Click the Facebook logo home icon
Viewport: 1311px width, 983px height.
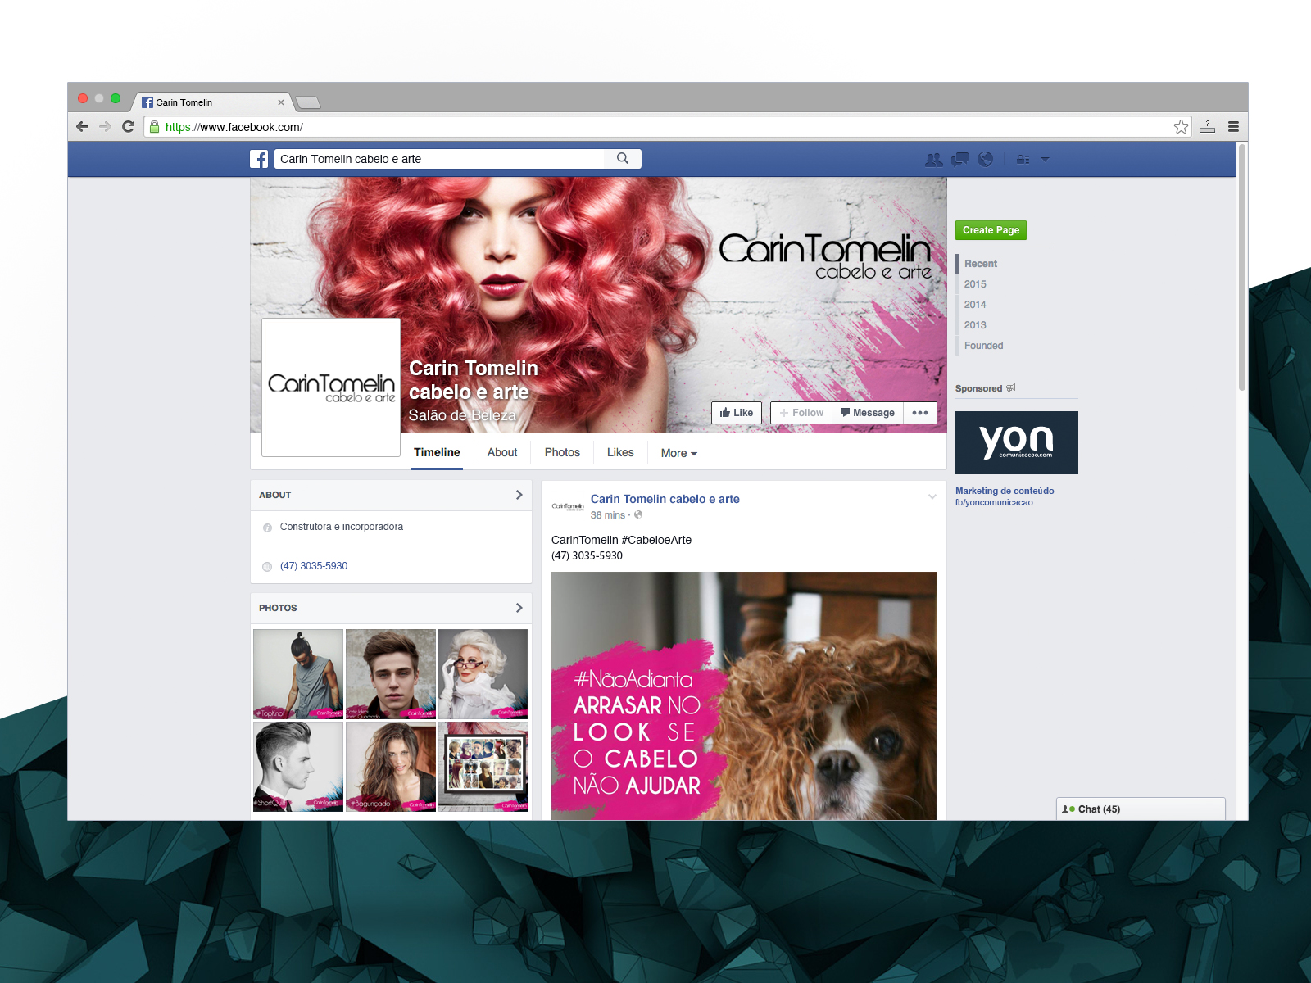259,159
